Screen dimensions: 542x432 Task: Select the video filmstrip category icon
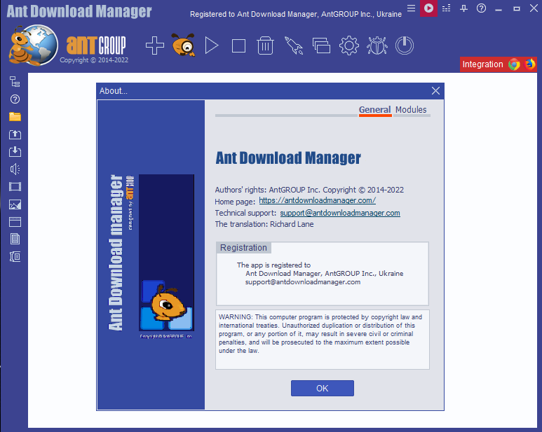15,187
